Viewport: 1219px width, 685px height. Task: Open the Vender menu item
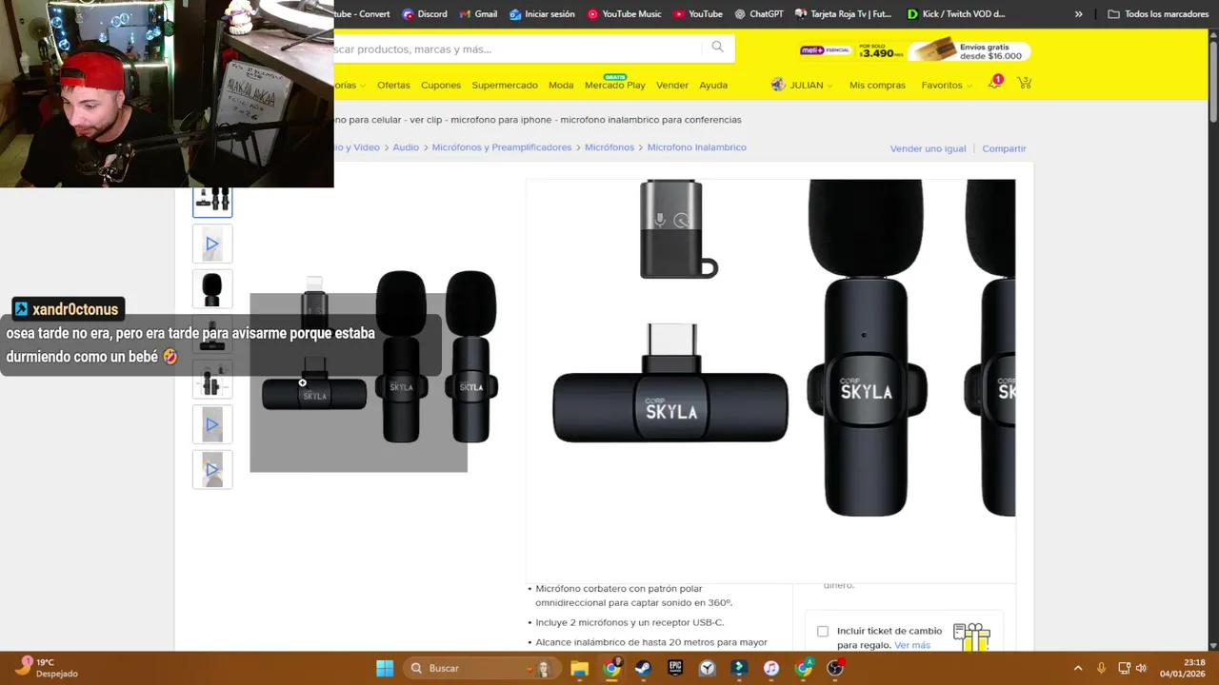pyautogui.click(x=672, y=85)
